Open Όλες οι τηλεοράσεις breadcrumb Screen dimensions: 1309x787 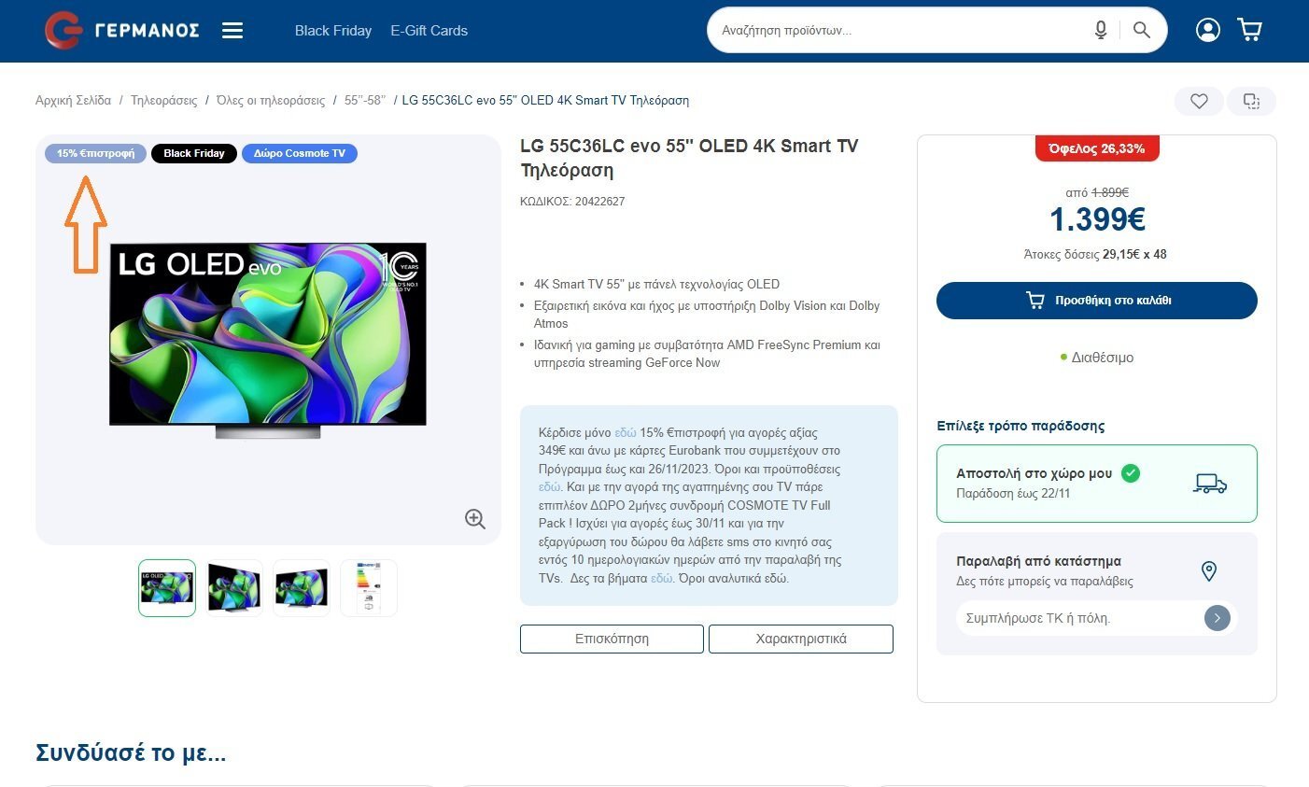point(271,100)
